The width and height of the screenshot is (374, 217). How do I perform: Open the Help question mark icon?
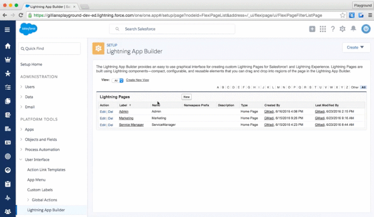tap(333, 29)
